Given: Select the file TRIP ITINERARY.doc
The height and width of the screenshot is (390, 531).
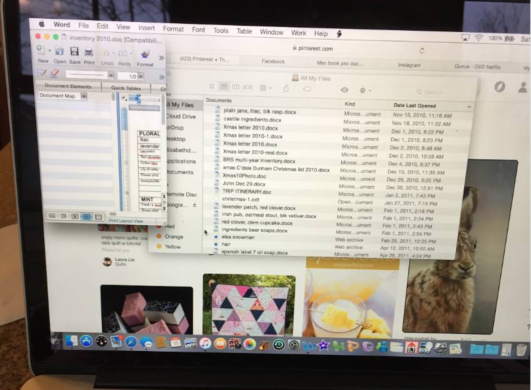Looking at the screenshot, I should (x=247, y=191).
